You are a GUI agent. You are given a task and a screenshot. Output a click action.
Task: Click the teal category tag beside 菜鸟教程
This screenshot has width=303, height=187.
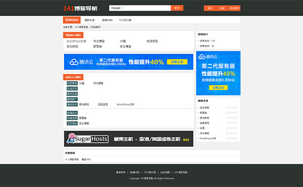(72, 105)
